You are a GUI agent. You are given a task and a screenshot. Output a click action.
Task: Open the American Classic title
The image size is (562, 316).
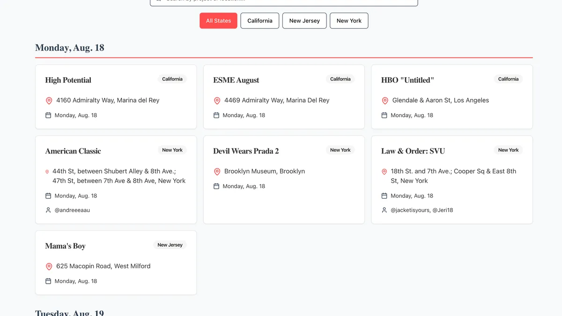73,151
